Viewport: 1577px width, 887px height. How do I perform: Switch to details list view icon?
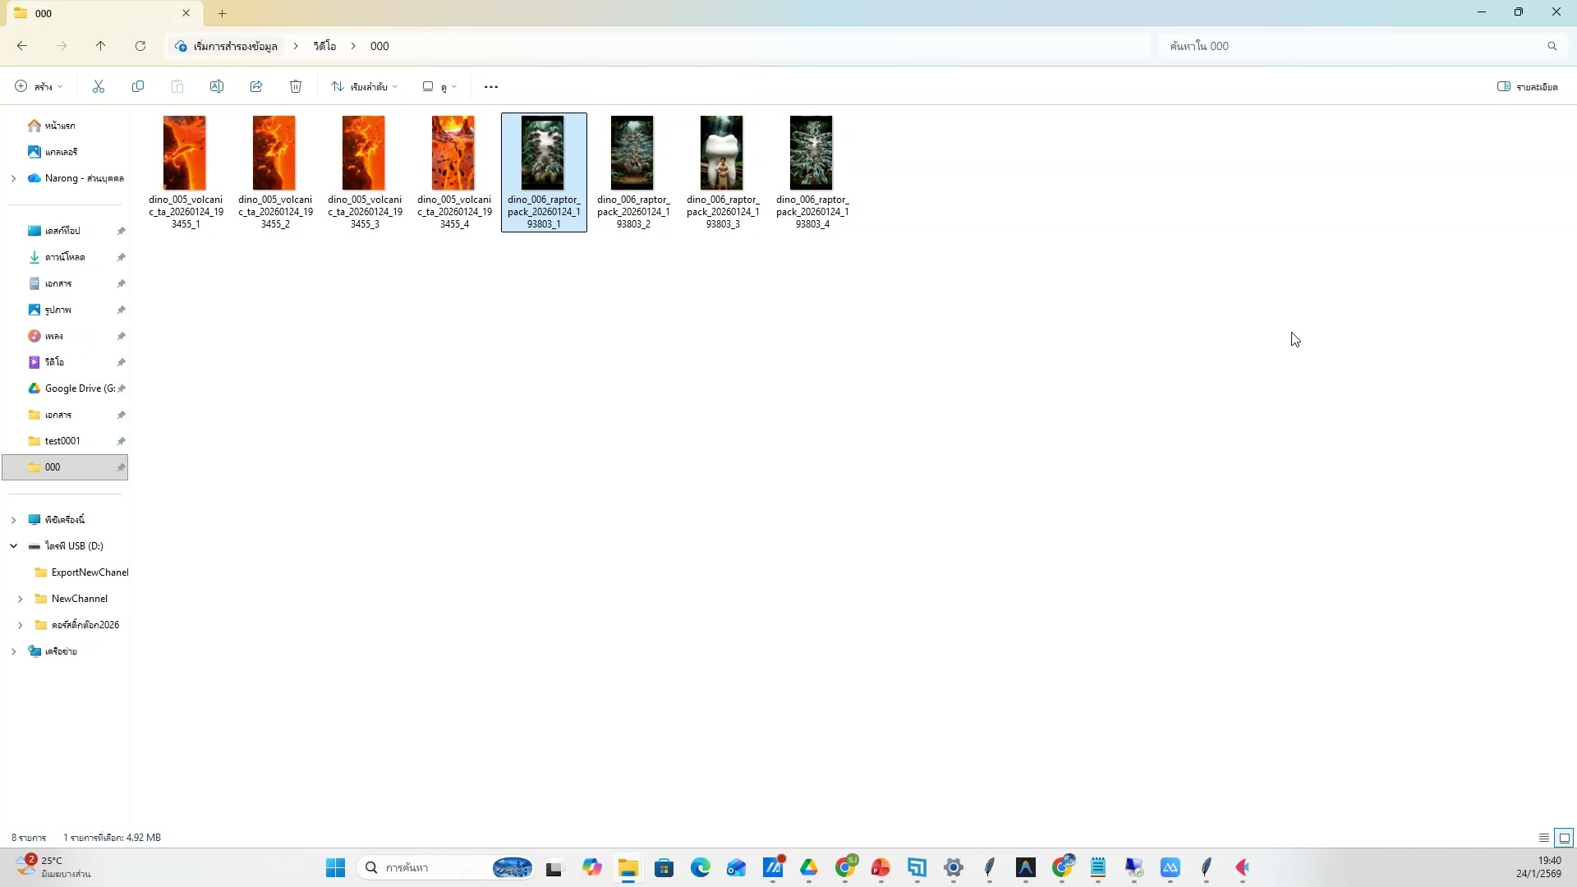pos(1543,838)
